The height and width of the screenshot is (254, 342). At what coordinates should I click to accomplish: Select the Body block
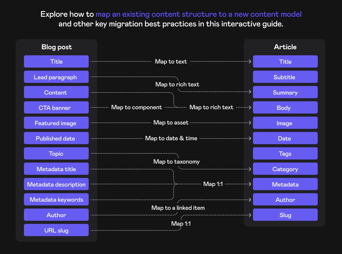(285, 108)
